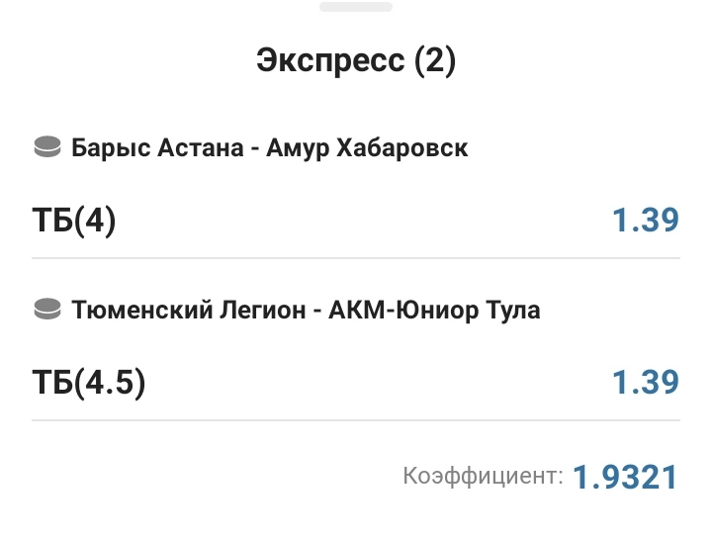Screen dimensions: 712x540
Task: Open the Тюменский Легион team name
Action: pos(185,310)
